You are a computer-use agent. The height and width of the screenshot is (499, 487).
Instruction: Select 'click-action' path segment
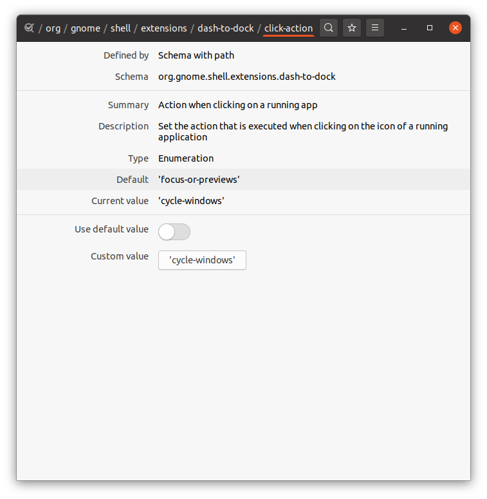click(289, 28)
